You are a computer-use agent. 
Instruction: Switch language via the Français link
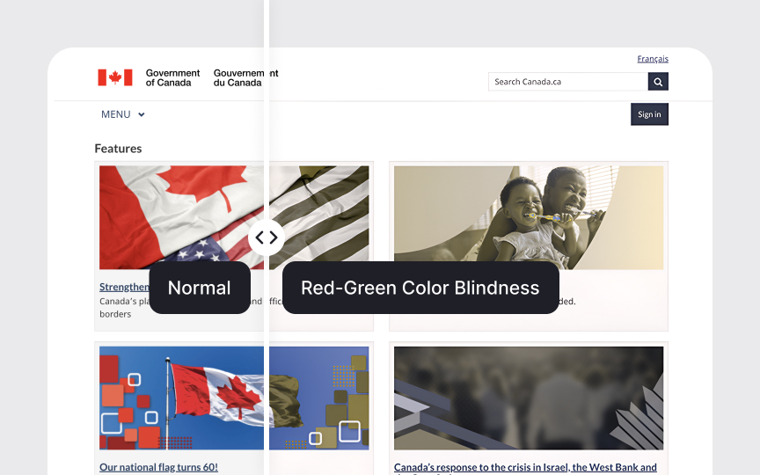(x=653, y=59)
